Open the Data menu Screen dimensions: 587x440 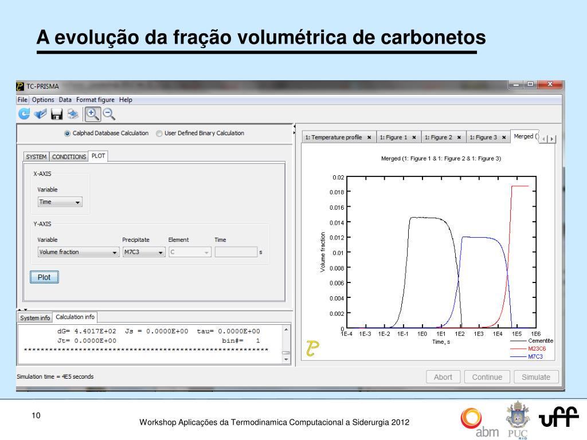coord(65,100)
